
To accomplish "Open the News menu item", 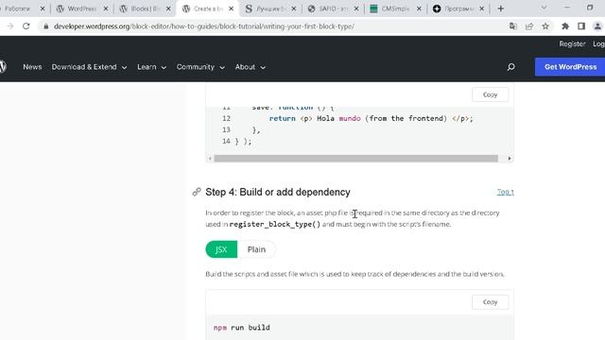I will pos(32,67).
